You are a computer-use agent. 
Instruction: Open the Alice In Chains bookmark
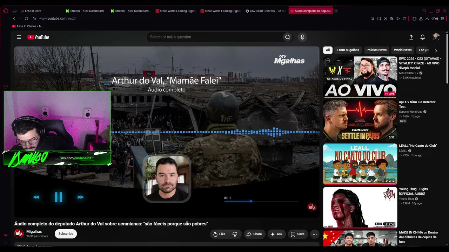tap(28, 26)
